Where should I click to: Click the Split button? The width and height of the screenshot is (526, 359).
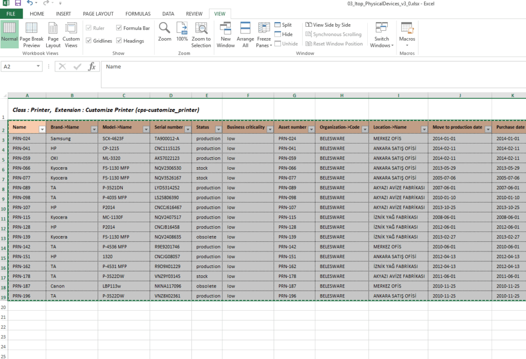point(283,25)
